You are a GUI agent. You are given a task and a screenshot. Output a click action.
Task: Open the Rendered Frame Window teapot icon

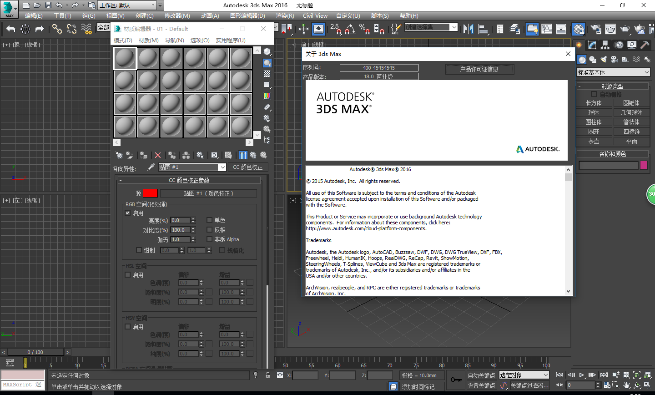610,29
